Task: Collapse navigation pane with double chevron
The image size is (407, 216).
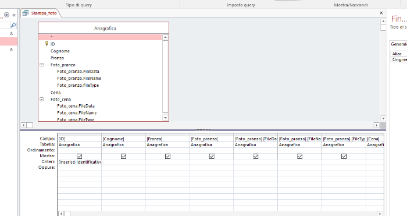Action: 14,15
